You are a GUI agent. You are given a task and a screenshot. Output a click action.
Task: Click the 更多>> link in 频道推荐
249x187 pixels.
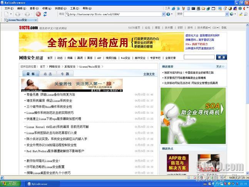click(220, 67)
